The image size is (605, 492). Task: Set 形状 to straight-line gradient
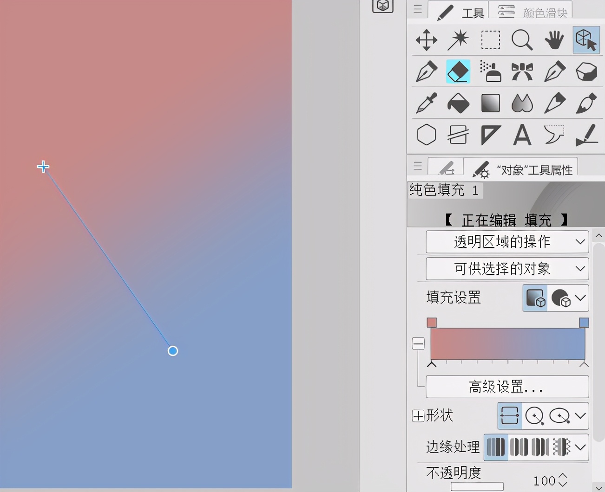(510, 415)
